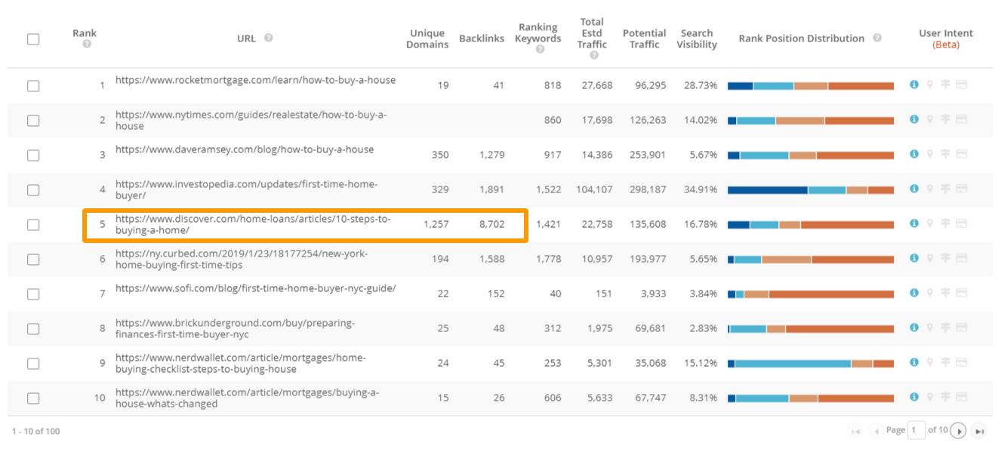
Task: Tick the daveramsey.com row checkbox
Action: (x=33, y=155)
